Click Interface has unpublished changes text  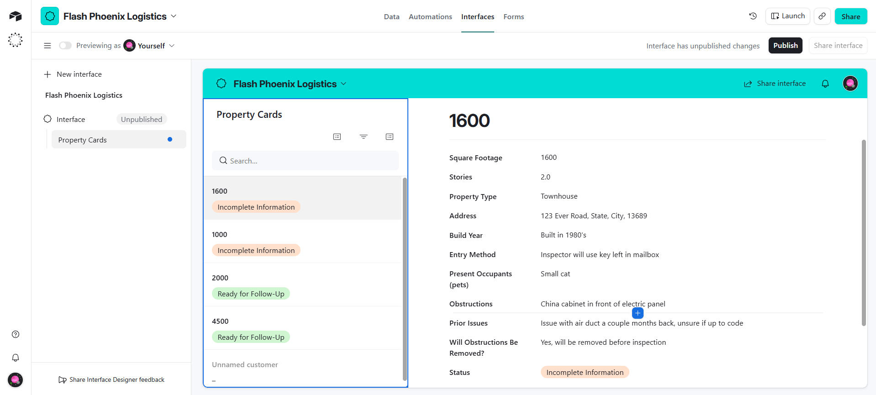pyautogui.click(x=703, y=46)
